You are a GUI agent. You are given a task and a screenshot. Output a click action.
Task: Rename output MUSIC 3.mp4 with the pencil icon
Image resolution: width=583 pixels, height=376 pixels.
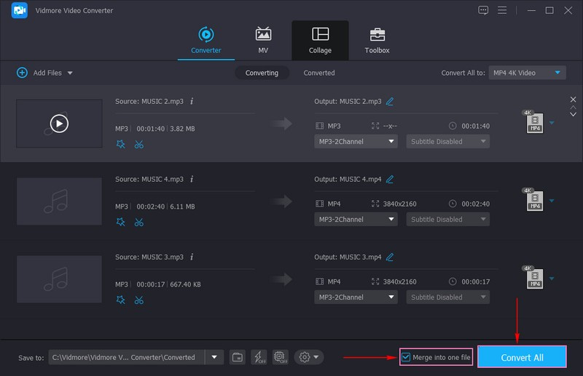(x=390, y=257)
